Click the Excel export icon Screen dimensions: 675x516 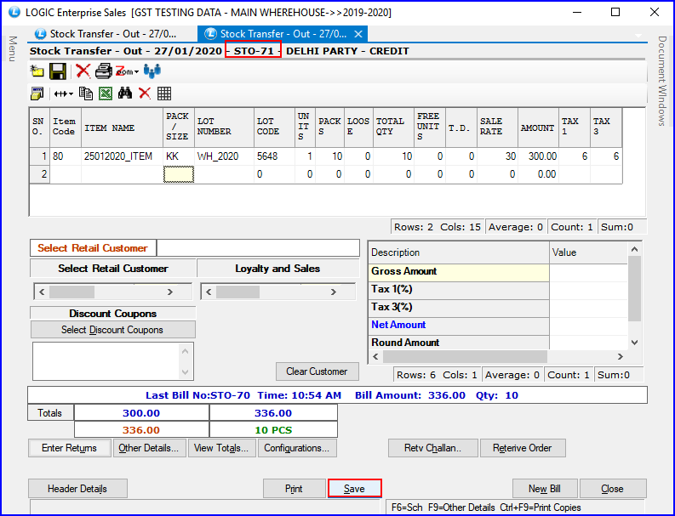tap(106, 94)
